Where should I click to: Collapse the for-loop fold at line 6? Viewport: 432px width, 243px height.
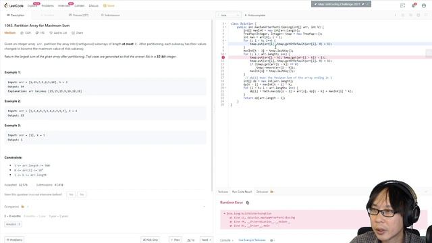point(226,40)
